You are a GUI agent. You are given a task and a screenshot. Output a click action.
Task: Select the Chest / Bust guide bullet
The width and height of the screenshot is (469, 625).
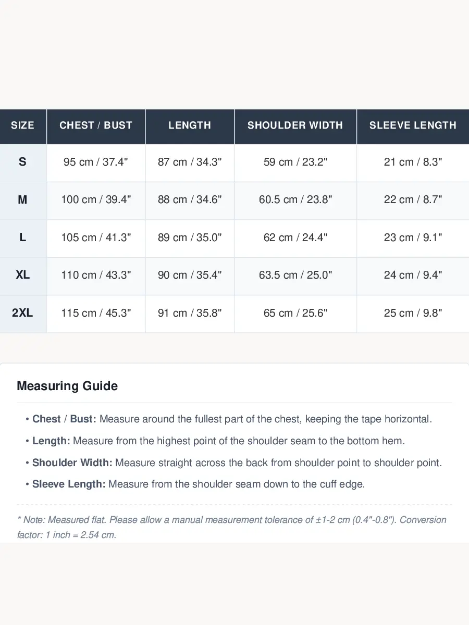click(x=229, y=419)
